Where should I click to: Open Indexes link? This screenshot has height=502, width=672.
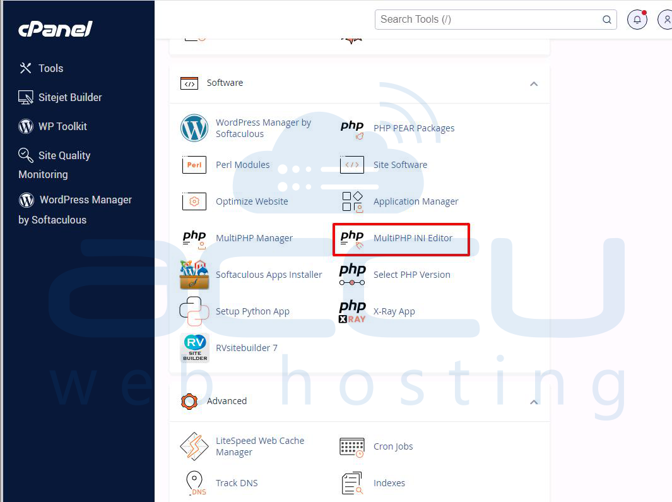click(x=389, y=483)
